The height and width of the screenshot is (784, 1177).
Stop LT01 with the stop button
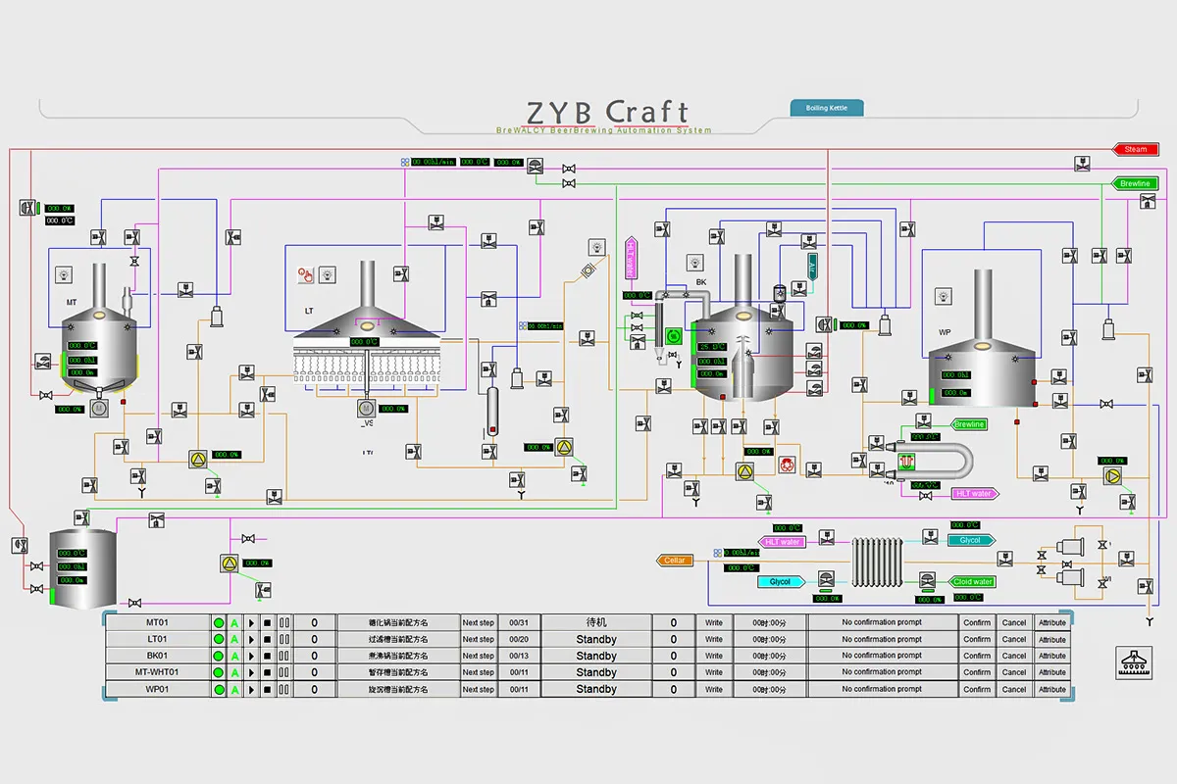(x=268, y=639)
